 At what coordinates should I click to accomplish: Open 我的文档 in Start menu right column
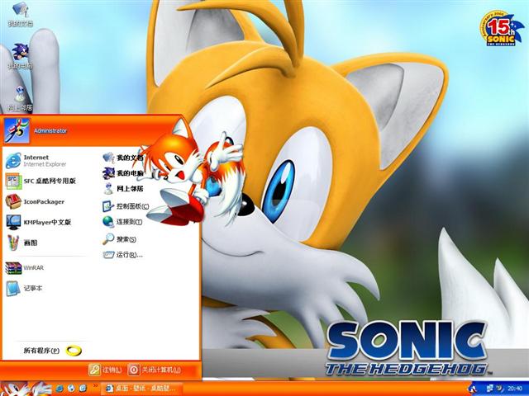pyautogui.click(x=123, y=158)
